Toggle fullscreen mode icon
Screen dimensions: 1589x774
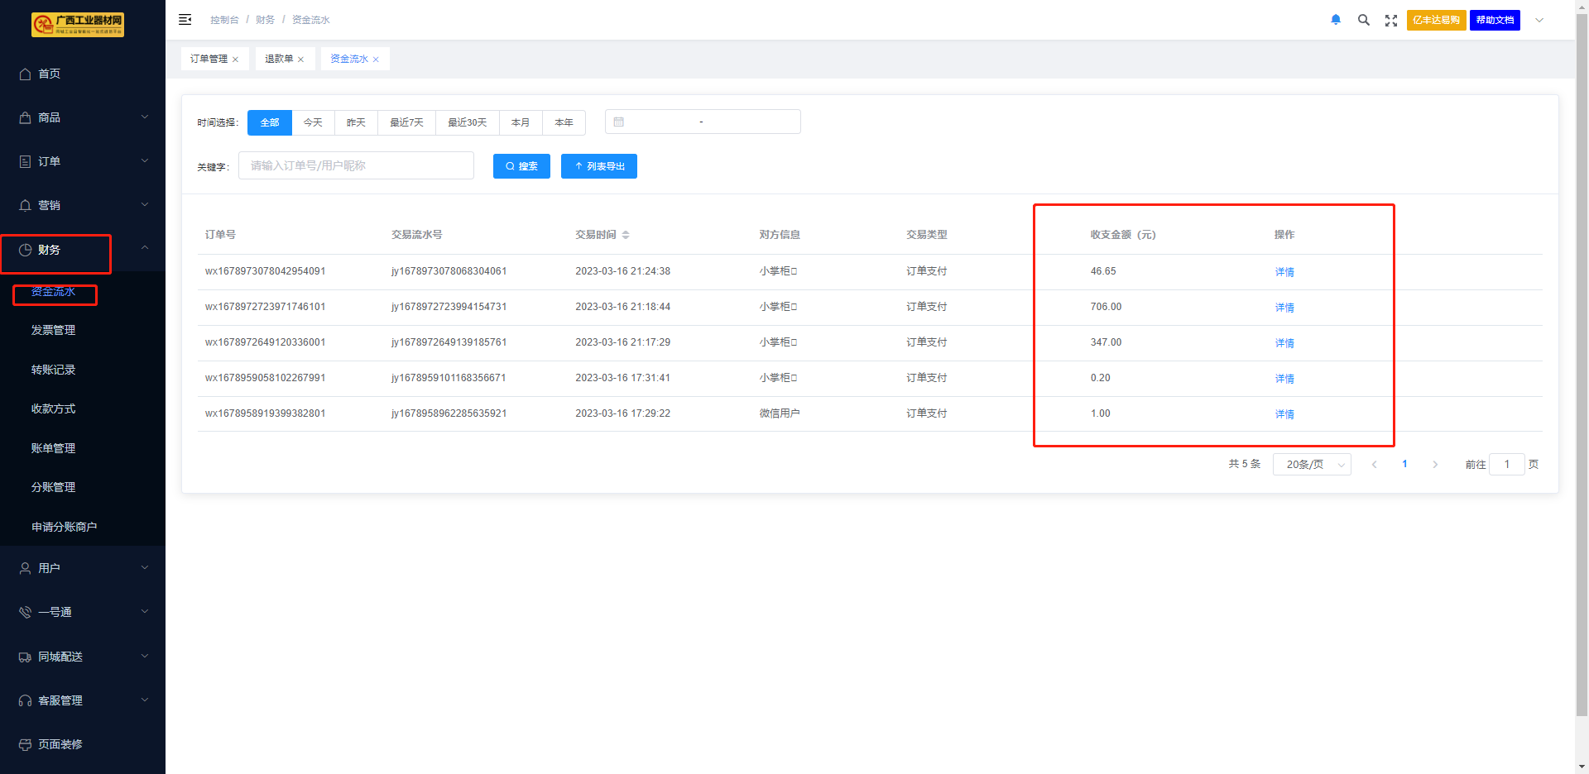(x=1391, y=21)
